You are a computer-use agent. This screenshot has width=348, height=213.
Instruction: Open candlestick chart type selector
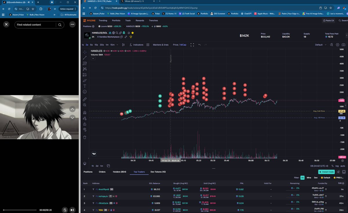pyautogui.click(x=124, y=45)
